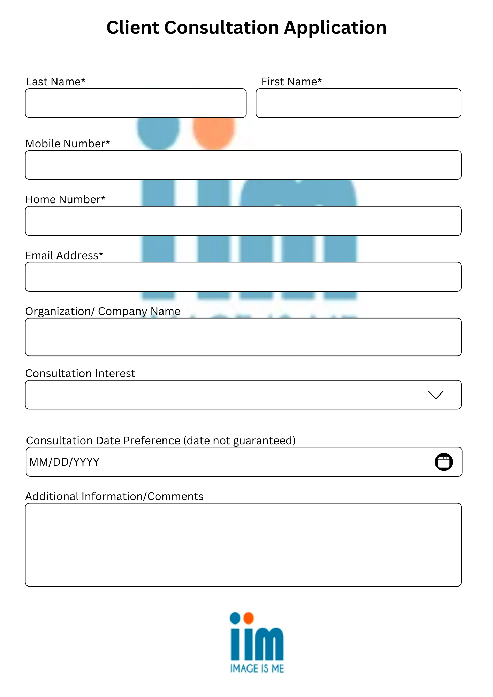This screenshot has height=697, width=493.
Task: Select the Home Number text box
Action: click(x=243, y=221)
